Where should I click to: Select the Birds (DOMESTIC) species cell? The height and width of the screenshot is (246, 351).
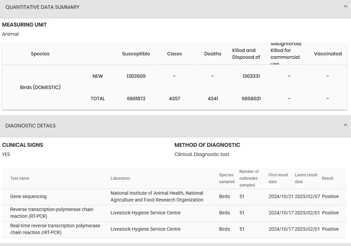point(40,87)
